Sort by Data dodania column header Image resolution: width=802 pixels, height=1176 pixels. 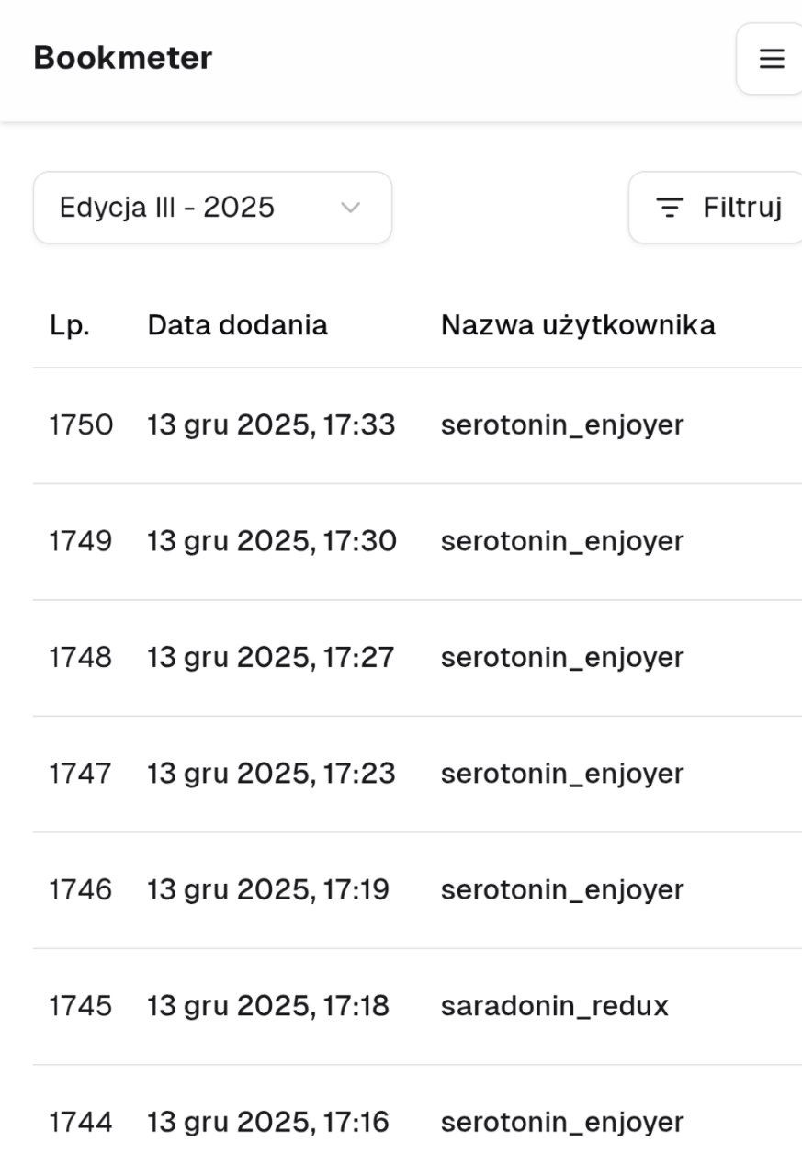click(237, 325)
